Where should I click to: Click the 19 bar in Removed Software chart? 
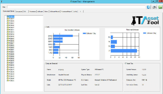point(114,42)
